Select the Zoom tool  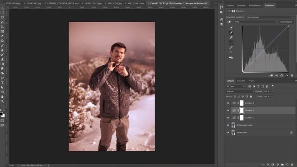[2, 101]
